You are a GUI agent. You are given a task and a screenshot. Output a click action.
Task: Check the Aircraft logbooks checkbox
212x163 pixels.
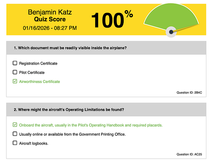click(15, 143)
